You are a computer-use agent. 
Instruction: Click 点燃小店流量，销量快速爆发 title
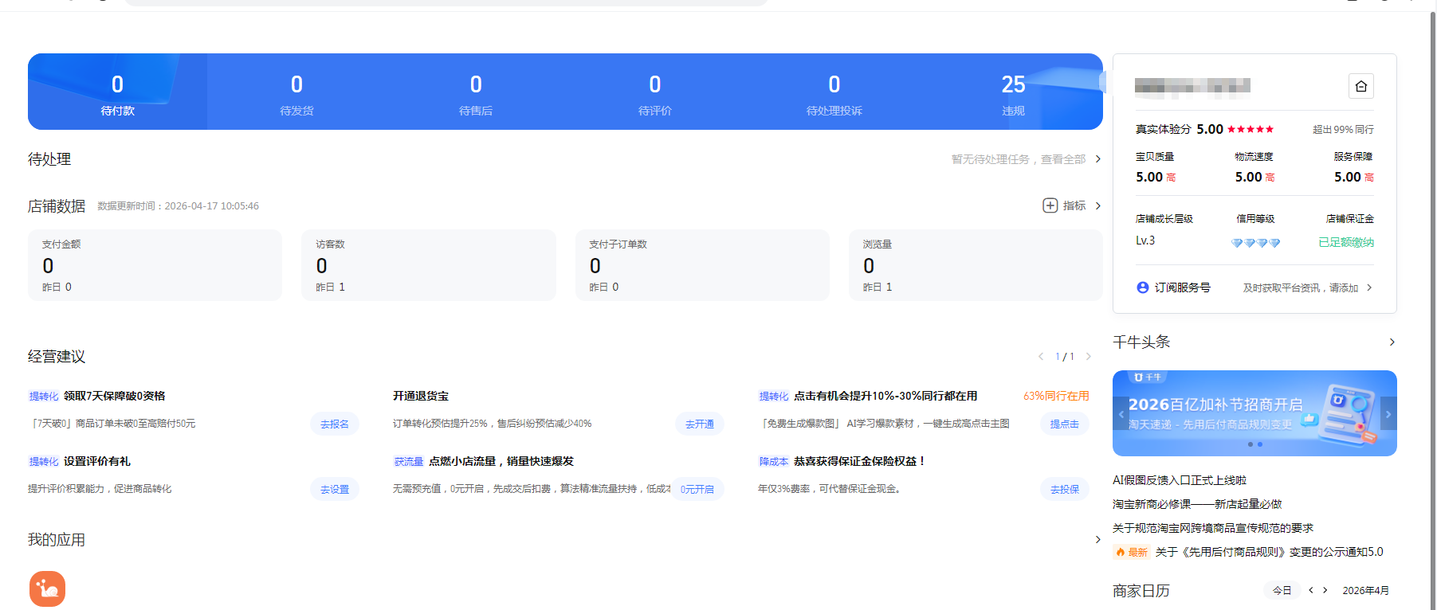click(x=501, y=461)
